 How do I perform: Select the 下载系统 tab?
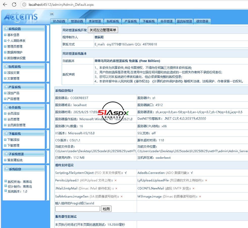tap(149, 21)
